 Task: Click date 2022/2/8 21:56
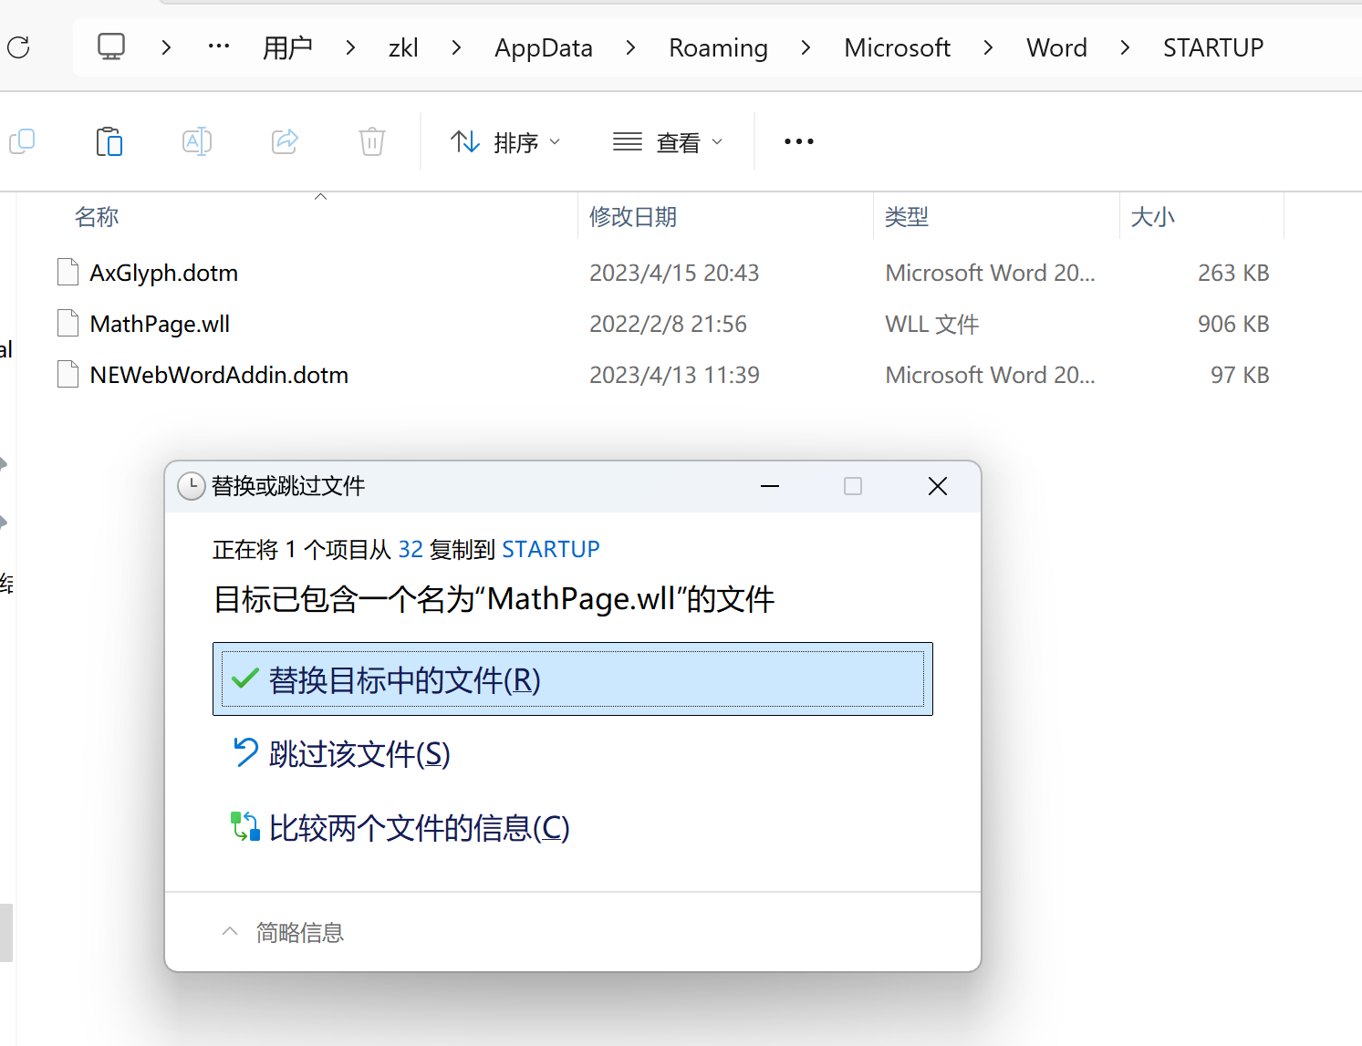[668, 324]
